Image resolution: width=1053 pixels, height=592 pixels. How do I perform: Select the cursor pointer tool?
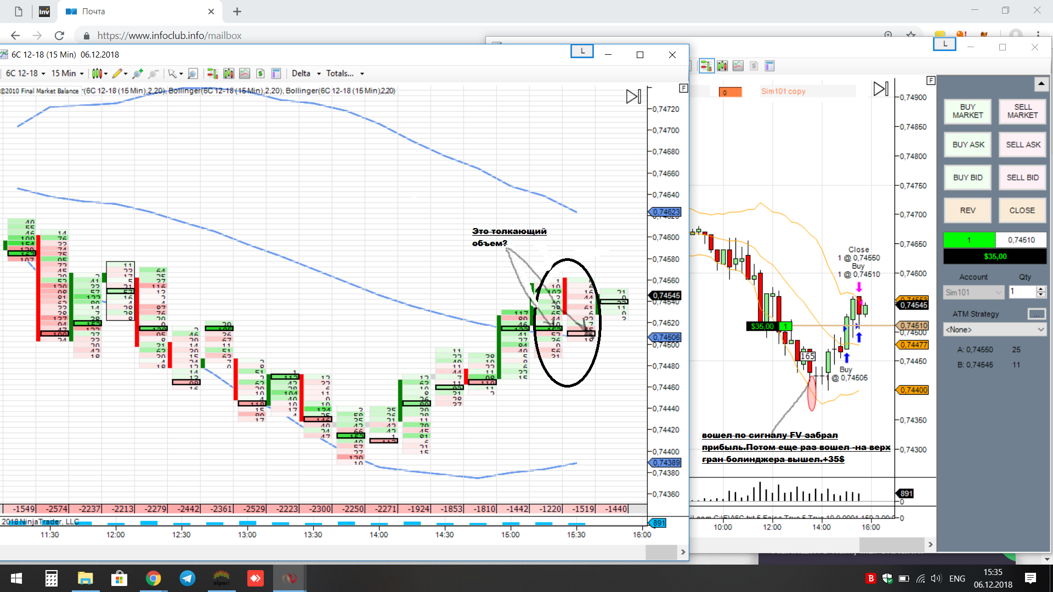tap(172, 73)
